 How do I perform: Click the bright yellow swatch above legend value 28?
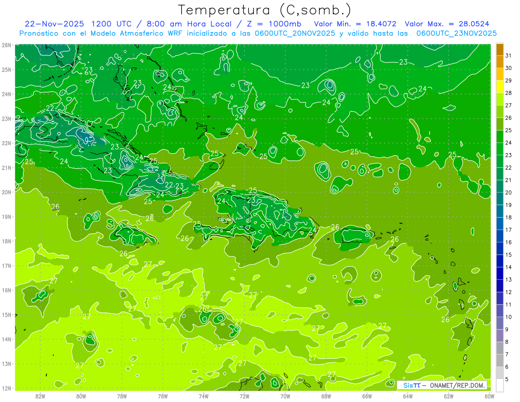[500, 87]
